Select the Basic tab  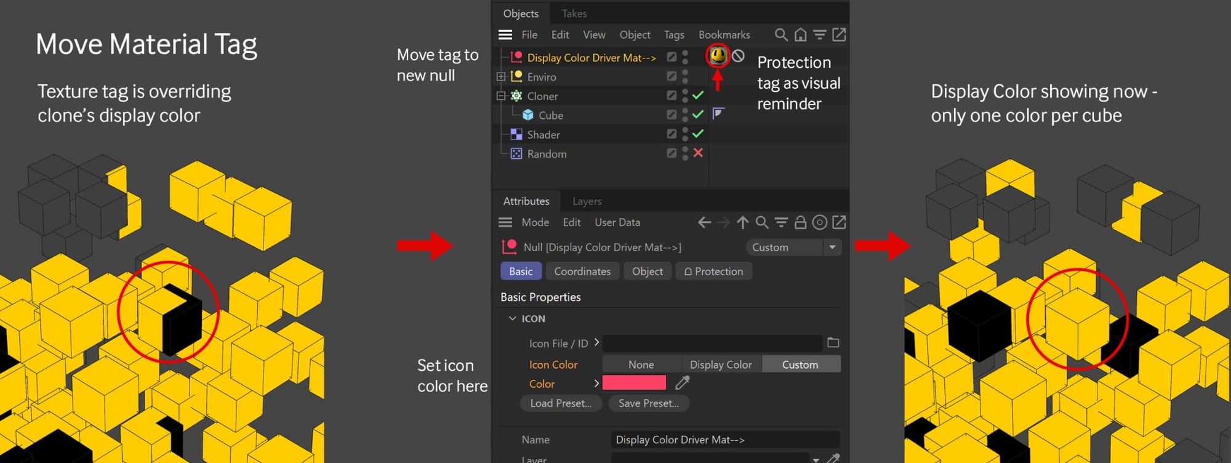521,272
